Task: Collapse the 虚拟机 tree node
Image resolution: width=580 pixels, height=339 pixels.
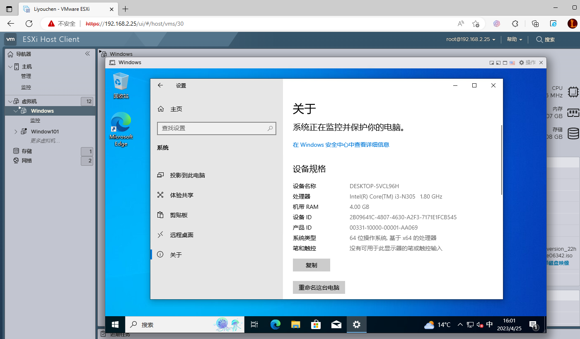Action: click(10, 101)
